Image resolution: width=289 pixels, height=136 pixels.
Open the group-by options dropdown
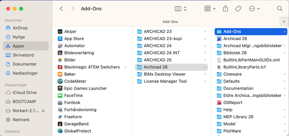[210, 9]
